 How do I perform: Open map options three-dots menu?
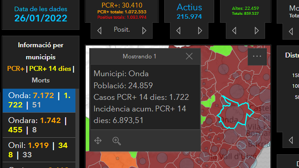257,56
